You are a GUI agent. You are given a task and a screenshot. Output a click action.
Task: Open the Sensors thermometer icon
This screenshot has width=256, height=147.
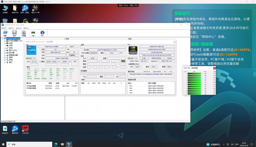tap(24, 33)
